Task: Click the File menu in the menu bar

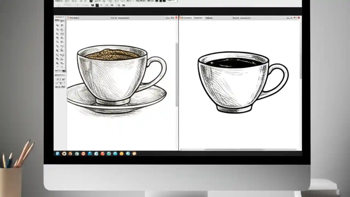Action: coord(57,1)
